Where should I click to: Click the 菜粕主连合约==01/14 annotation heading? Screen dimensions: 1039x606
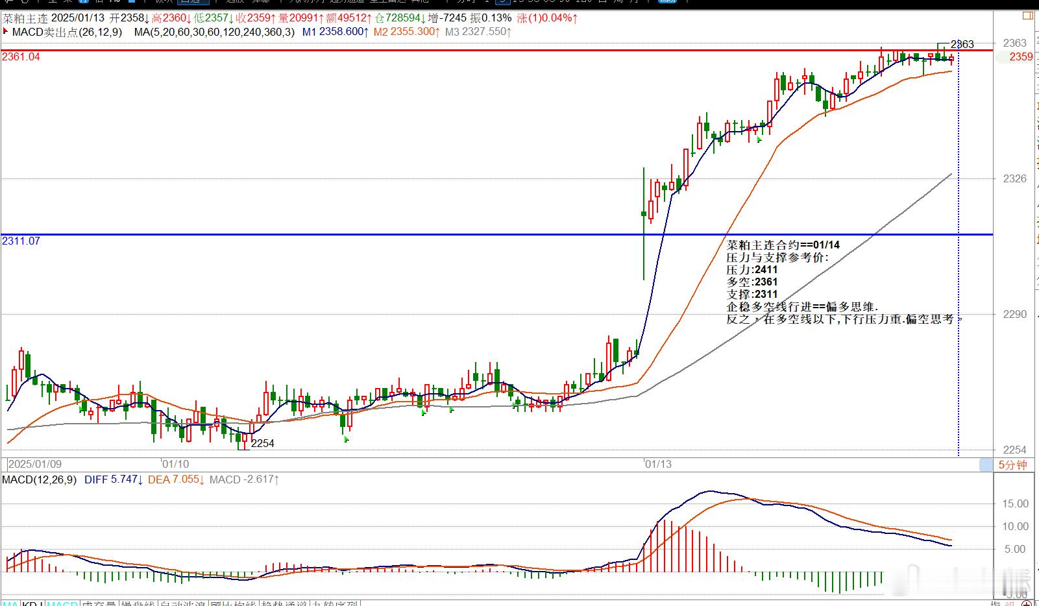click(x=783, y=245)
